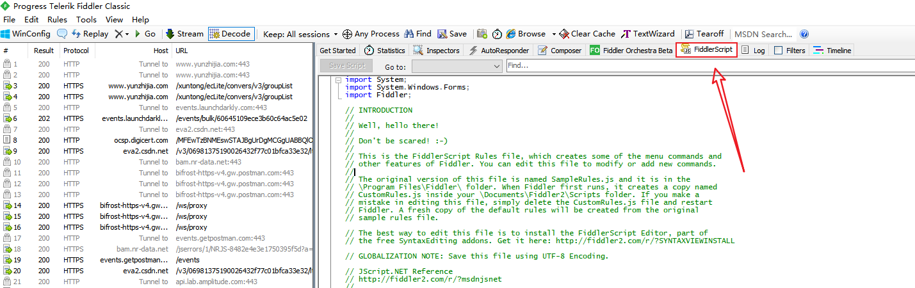This screenshot has width=915, height=288.
Task: Select session 6 events.launchdarkly row
Action: [157, 118]
